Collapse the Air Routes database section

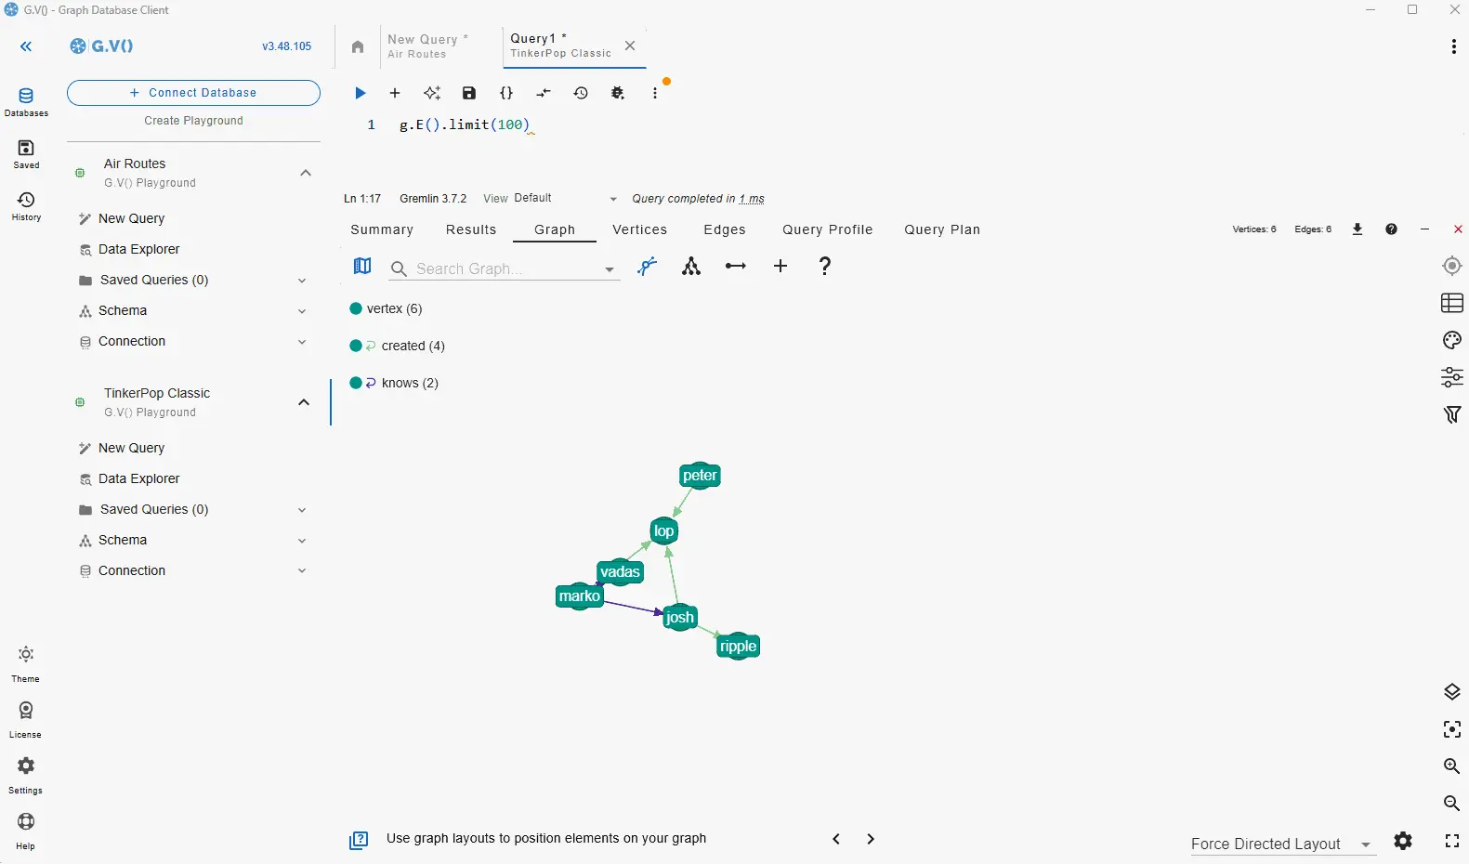pyautogui.click(x=306, y=173)
